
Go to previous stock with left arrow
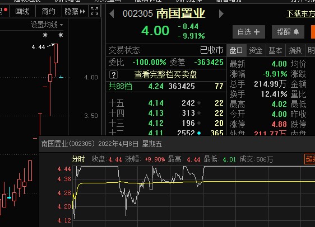[x=112, y=13]
